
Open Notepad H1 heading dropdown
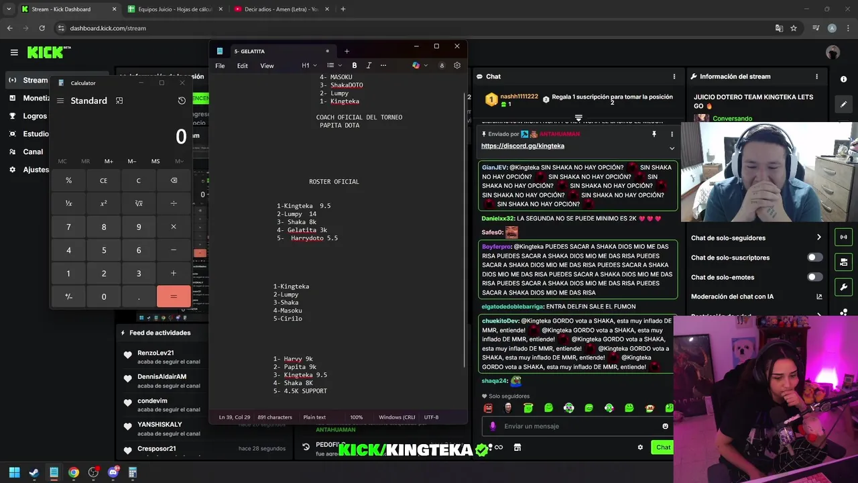[x=308, y=66]
